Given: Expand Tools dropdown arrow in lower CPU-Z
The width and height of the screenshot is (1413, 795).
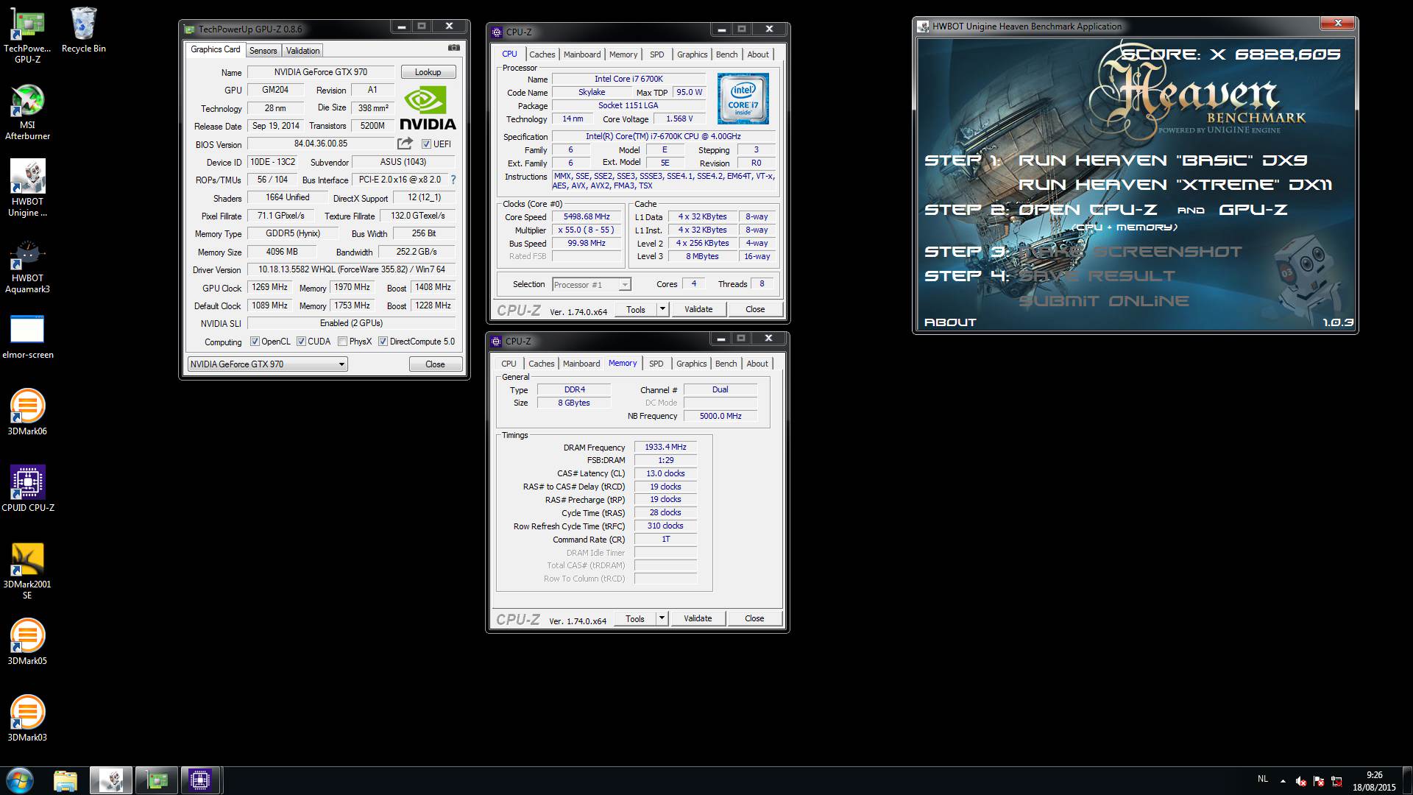Looking at the screenshot, I should pyautogui.click(x=662, y=618).
